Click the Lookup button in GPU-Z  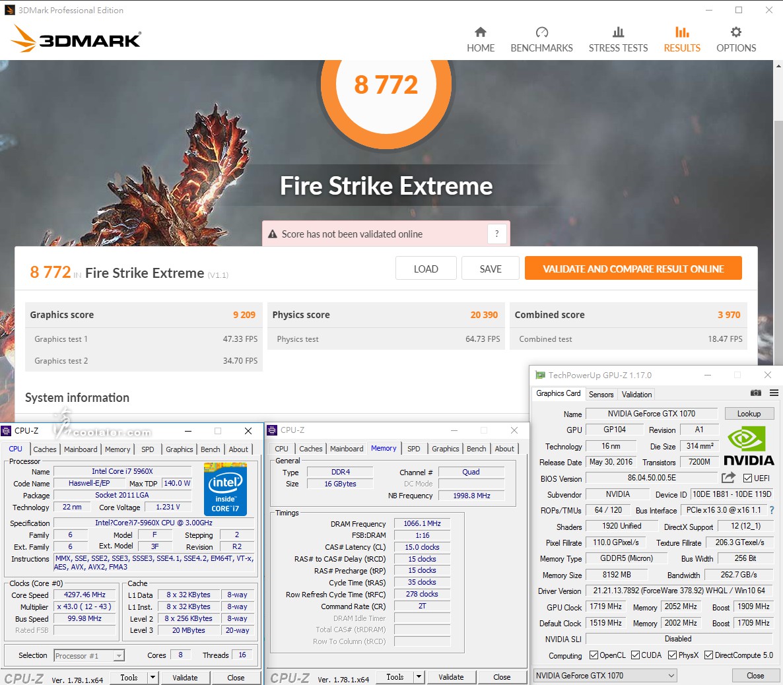(749, 413)
